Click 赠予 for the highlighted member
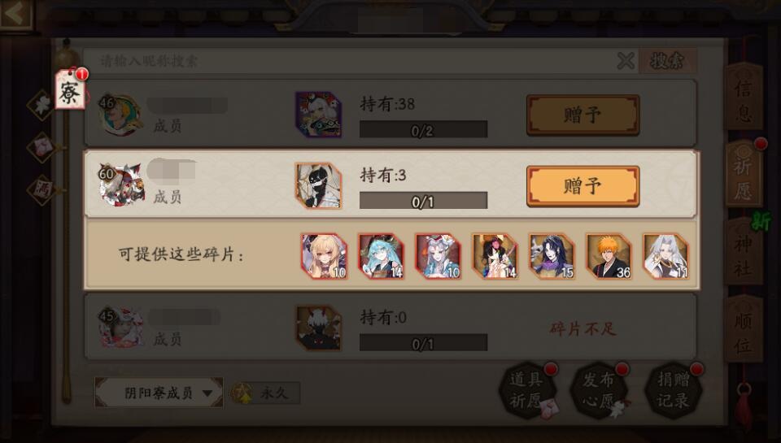This screenshot has height=443, width=781. [x=582, y=186]
